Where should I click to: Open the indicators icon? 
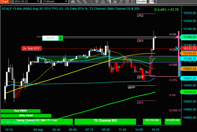tap(115, 2)
